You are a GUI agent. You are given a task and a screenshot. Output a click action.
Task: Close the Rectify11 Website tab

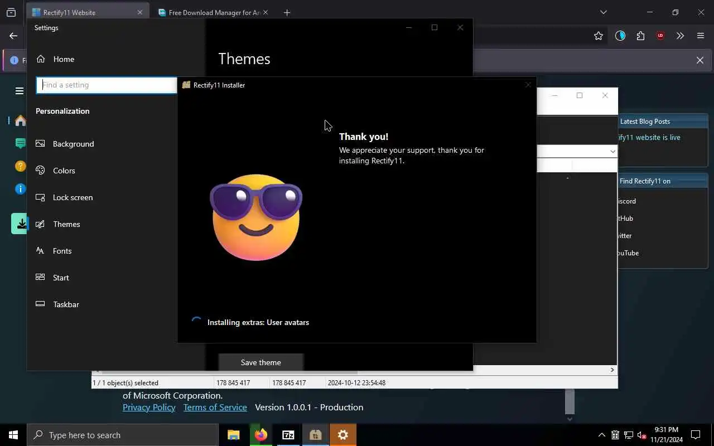coord(139,12)
